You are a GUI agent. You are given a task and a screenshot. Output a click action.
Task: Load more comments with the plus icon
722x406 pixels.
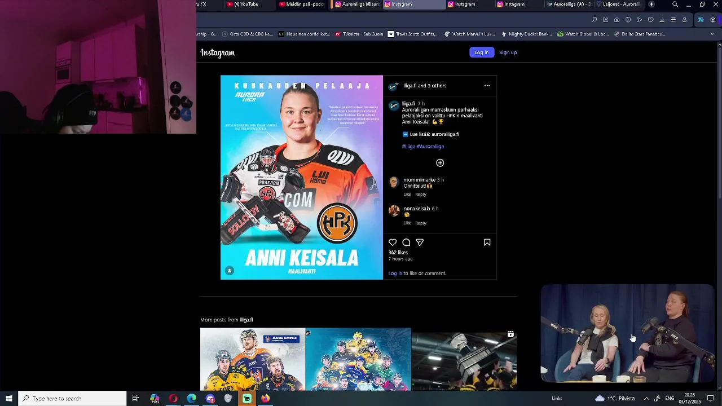click(440, 163)
